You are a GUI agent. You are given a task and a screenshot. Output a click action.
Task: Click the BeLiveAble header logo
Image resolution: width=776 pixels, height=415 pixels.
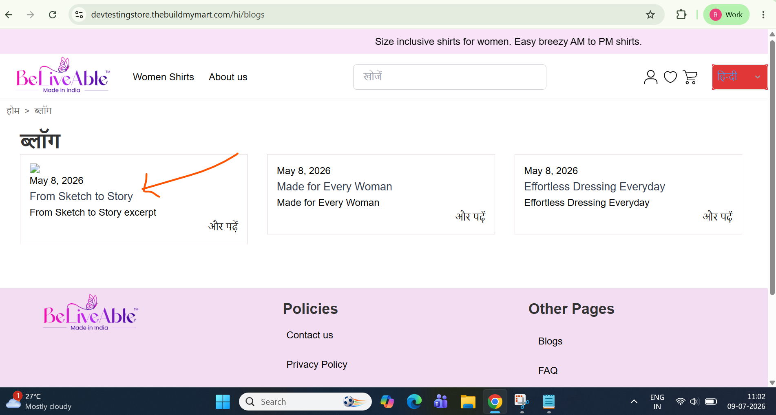click(x=63, y=75)
